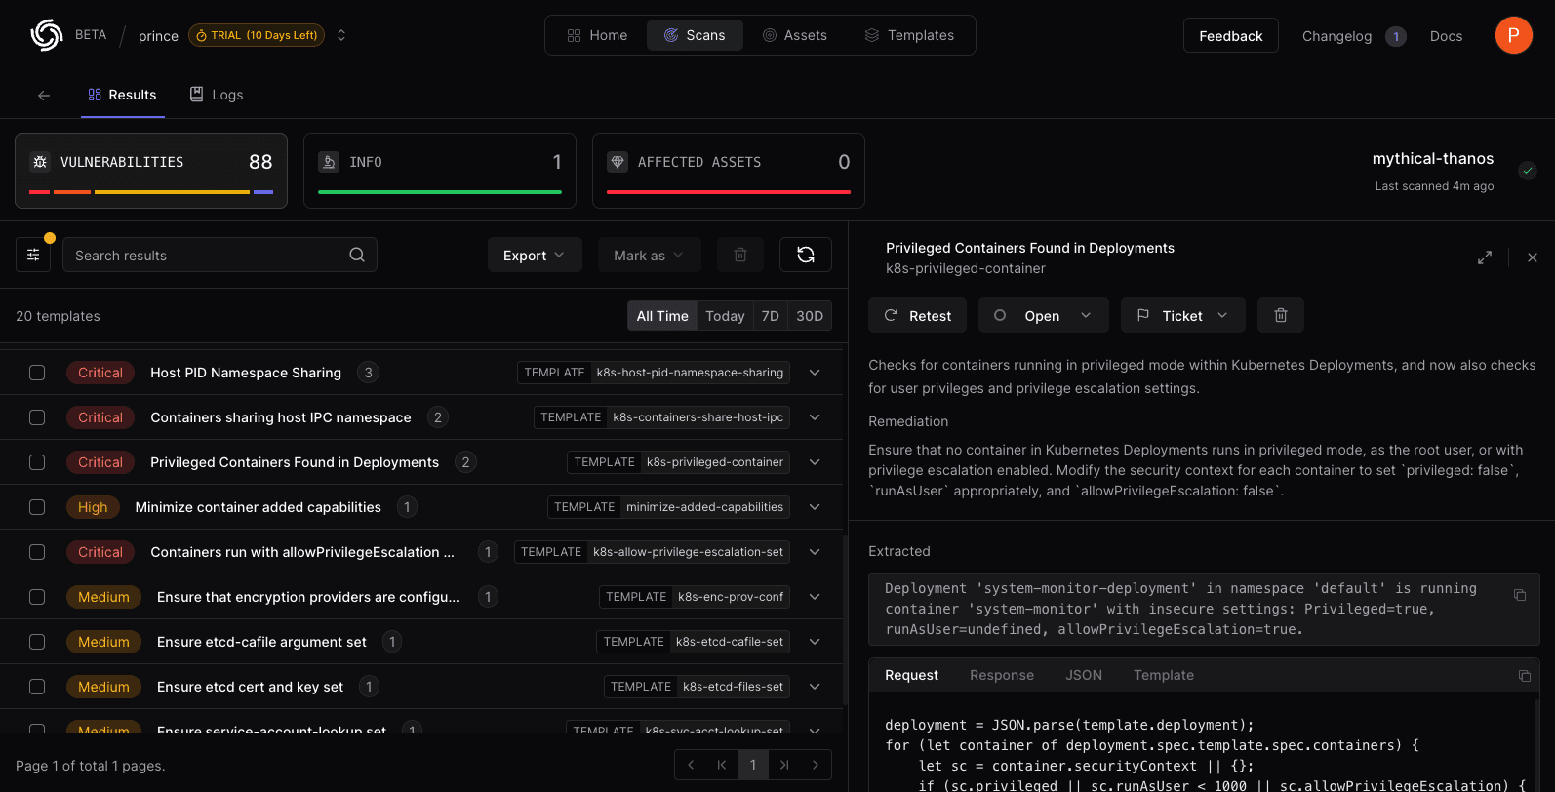Image resolution: width=1555 pixels, height=792 pixels.
Task: Select the Privileged Containers Found in Deployments checkbox
Action: click(x=37, y=462)
